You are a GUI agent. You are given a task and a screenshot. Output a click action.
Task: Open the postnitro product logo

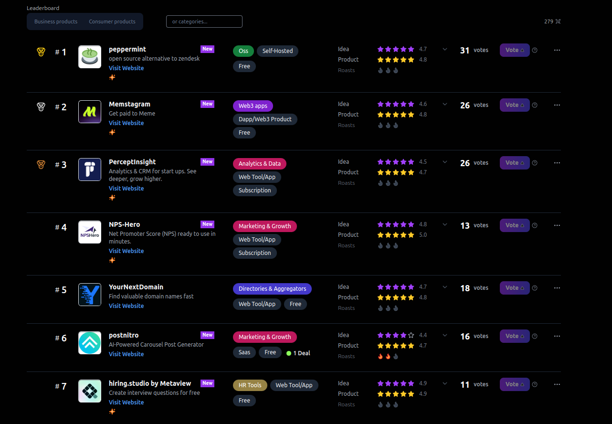[90, 343]
